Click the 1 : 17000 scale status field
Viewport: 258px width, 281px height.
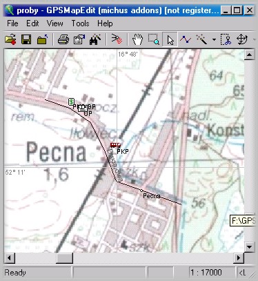coord(212,273)
